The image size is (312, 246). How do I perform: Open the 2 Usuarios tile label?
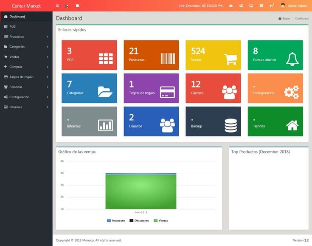pos(135,126)
